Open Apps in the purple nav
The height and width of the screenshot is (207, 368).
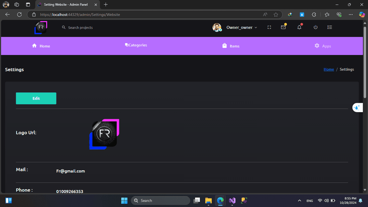click(x=323, y=46)
